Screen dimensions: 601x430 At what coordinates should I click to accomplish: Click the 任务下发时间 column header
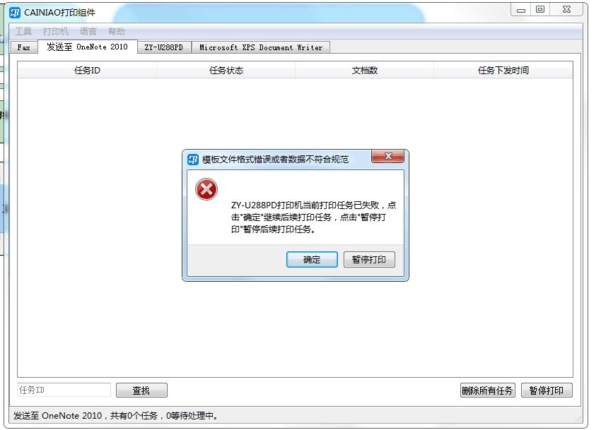click(503, 71)
